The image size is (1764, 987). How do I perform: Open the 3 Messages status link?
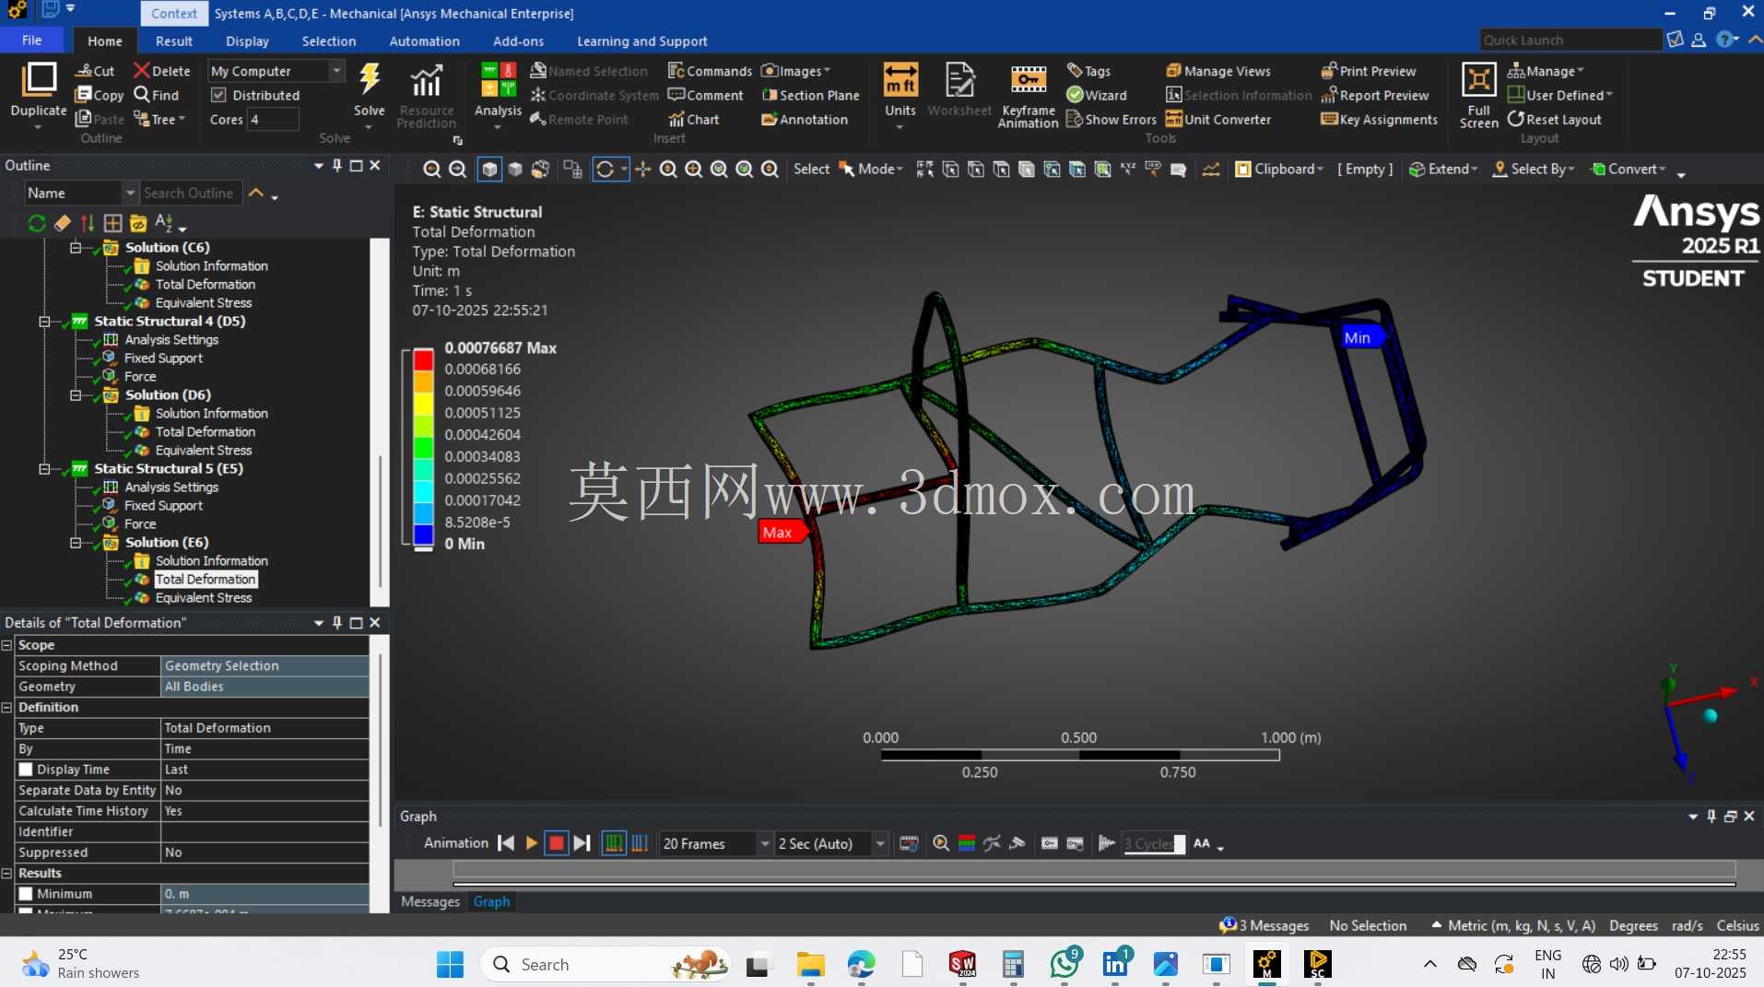click(x=1264, y=925)
